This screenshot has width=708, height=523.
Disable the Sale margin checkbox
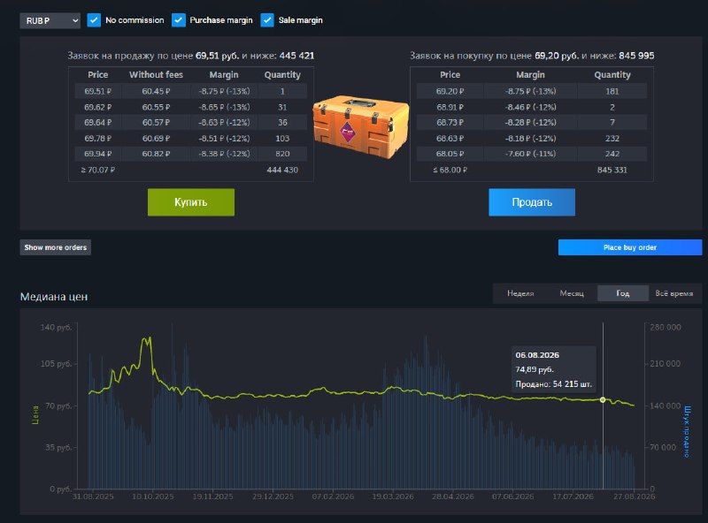[x=267, y=20]
